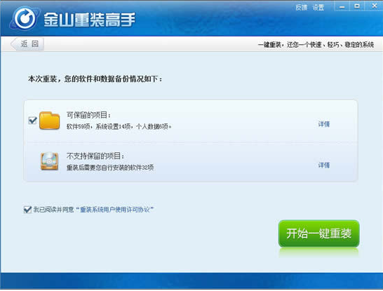Image resolution: width=383 pixels, height=291 pixels.
Task: Click the 不支持保留的项目 heading text
Action: (x=95, y=156)
